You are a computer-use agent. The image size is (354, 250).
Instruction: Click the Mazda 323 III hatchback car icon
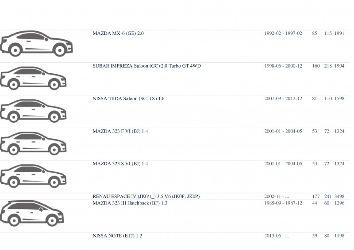[x=32, y=213]
